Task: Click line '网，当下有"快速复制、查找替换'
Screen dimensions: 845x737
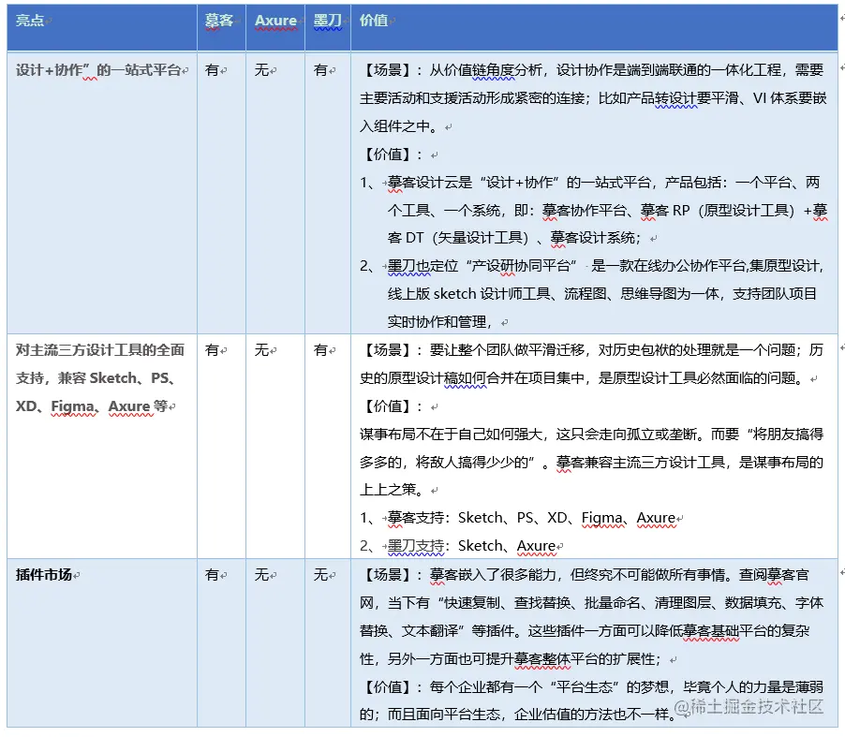Action: point(592,603)
